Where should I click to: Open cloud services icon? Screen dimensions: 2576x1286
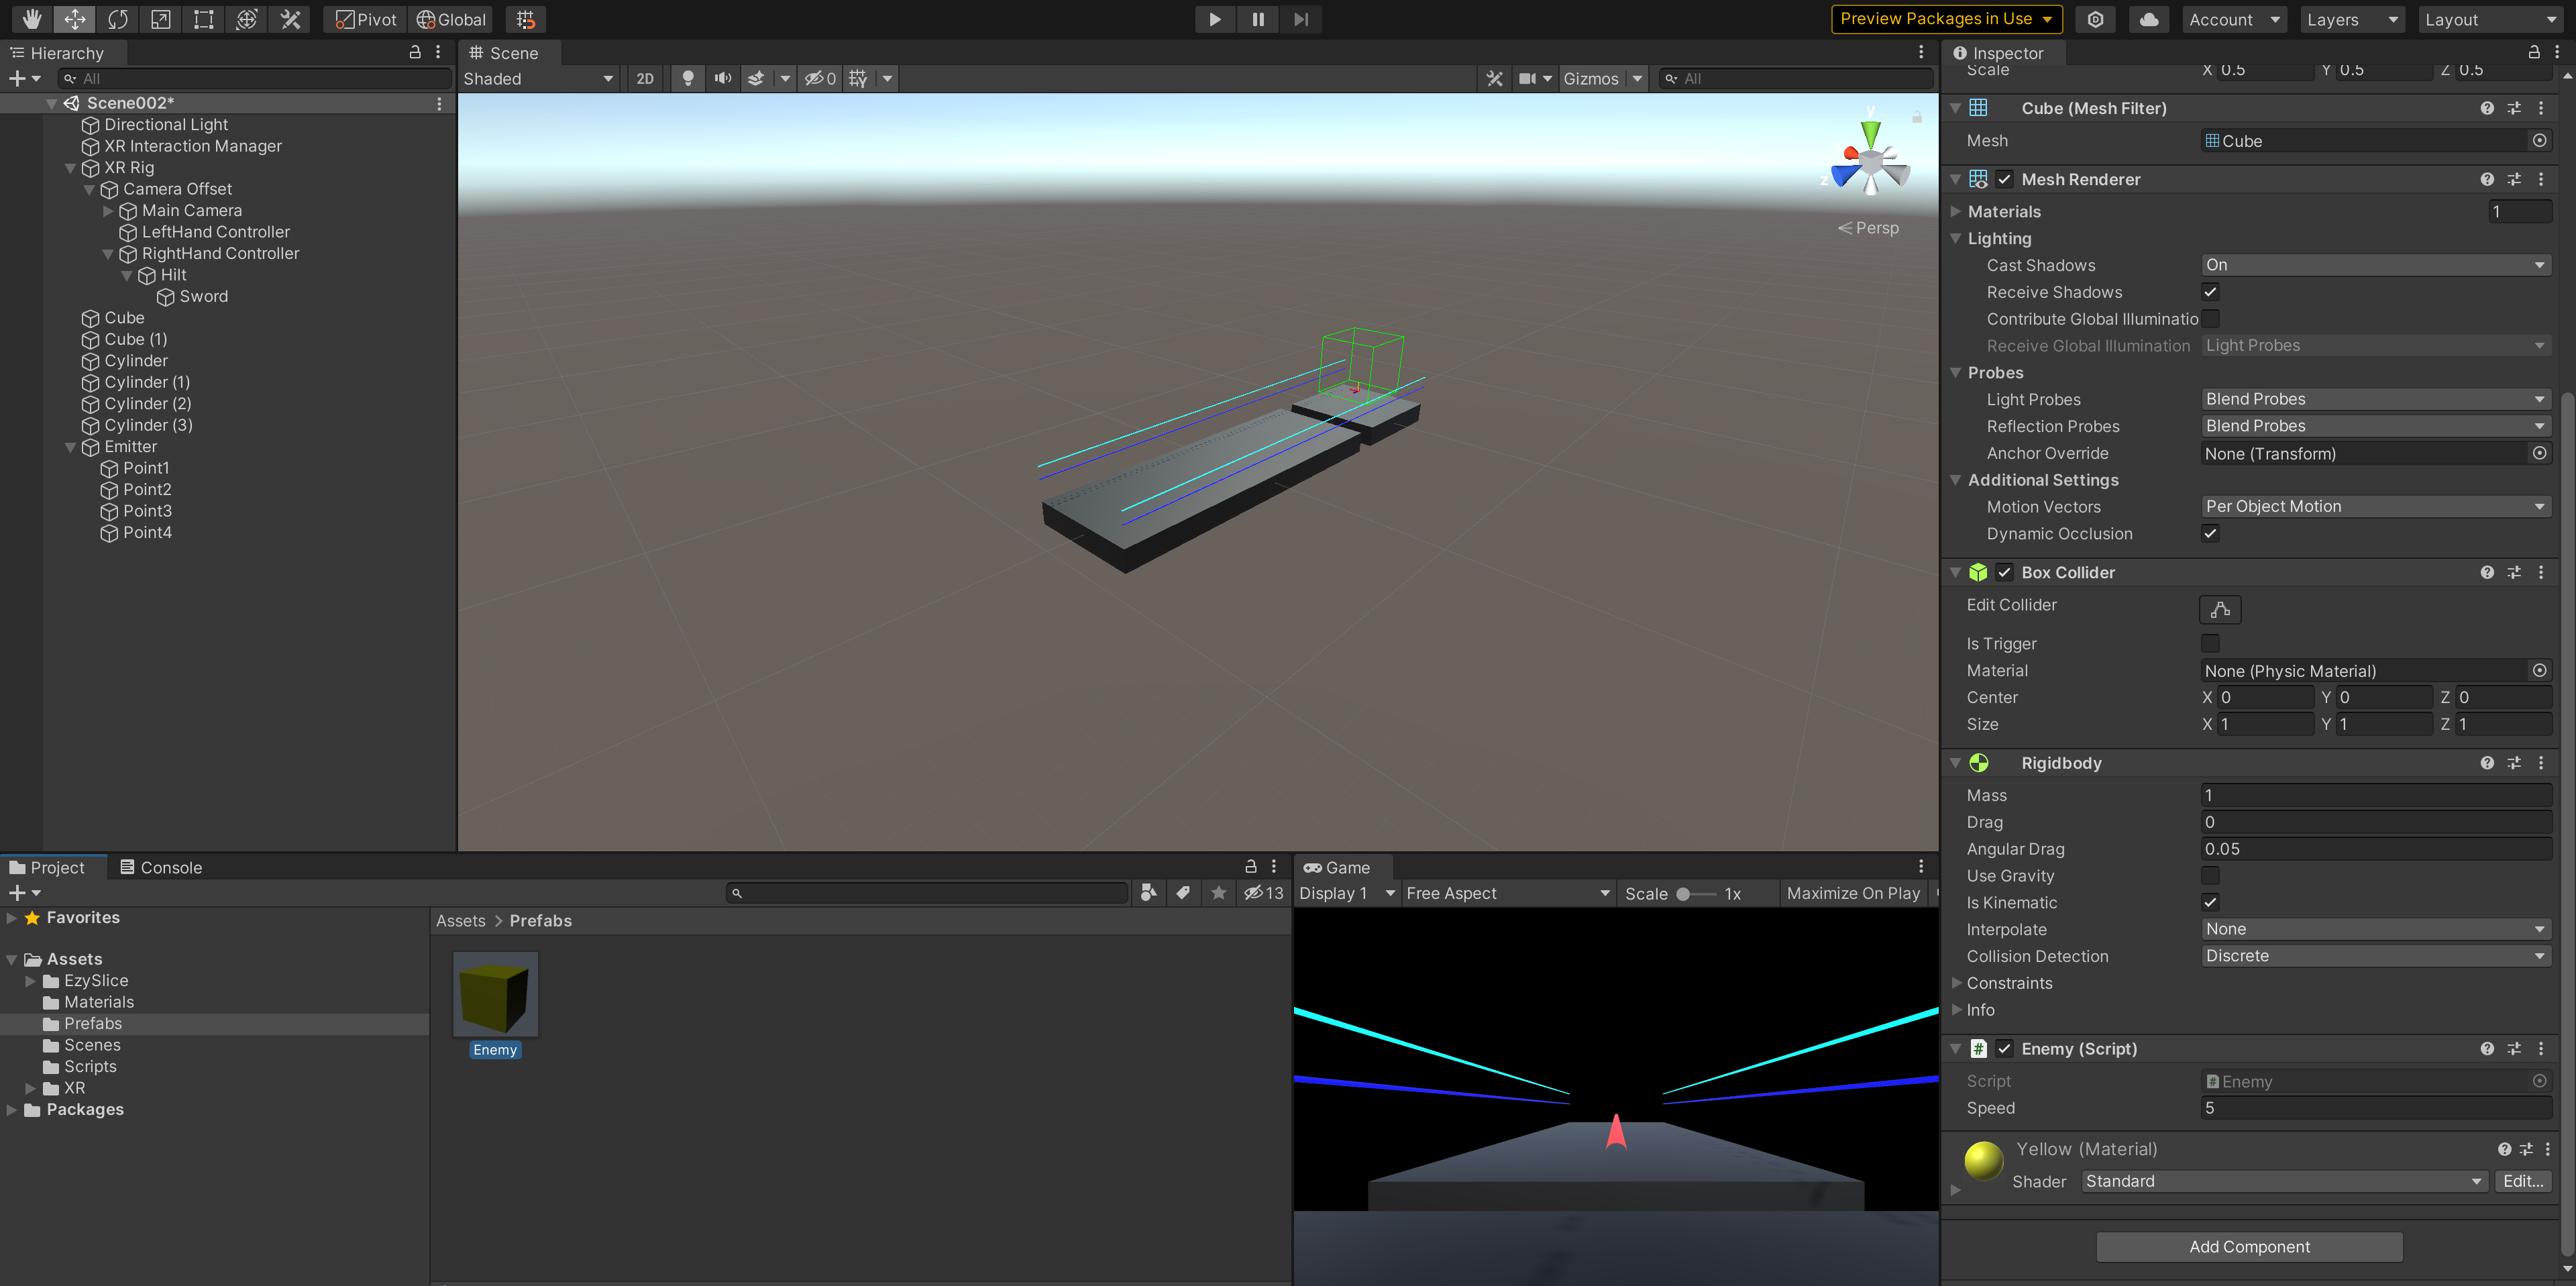[2149, 19]
